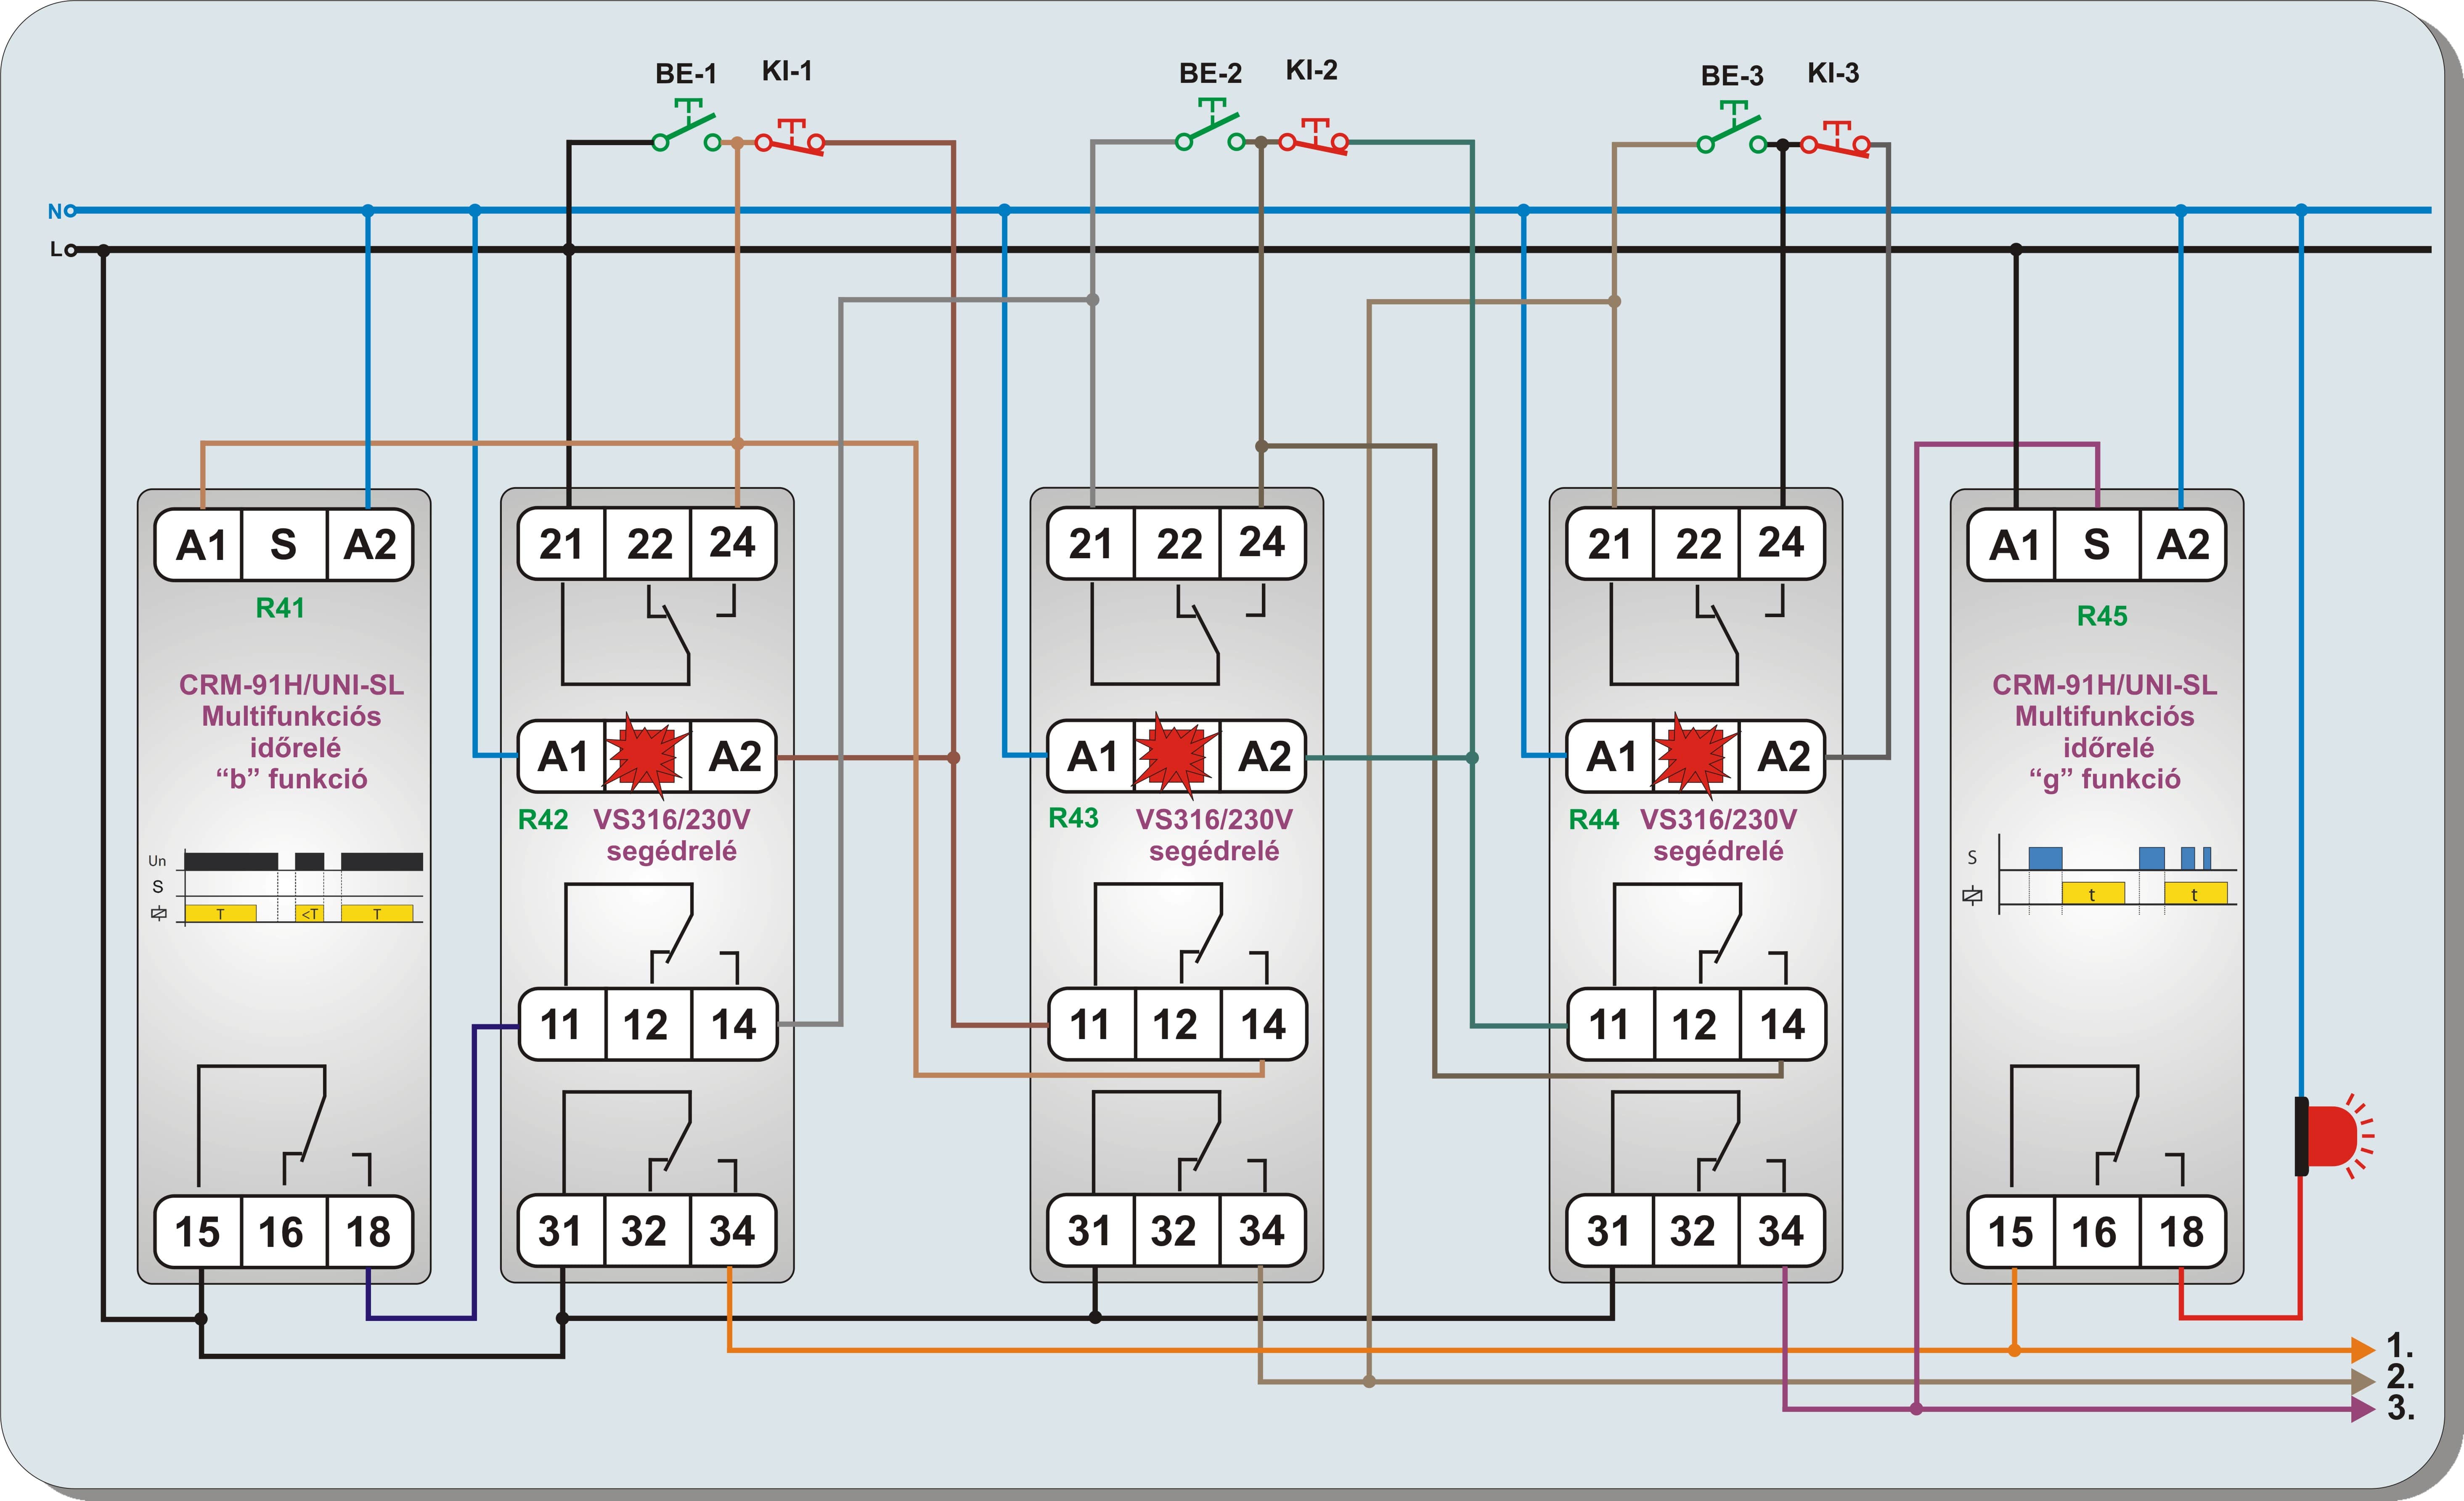Click terminal 24 of relay R44
Viewport: 2464px width, 1501px height.
[x=1782, y=544]
